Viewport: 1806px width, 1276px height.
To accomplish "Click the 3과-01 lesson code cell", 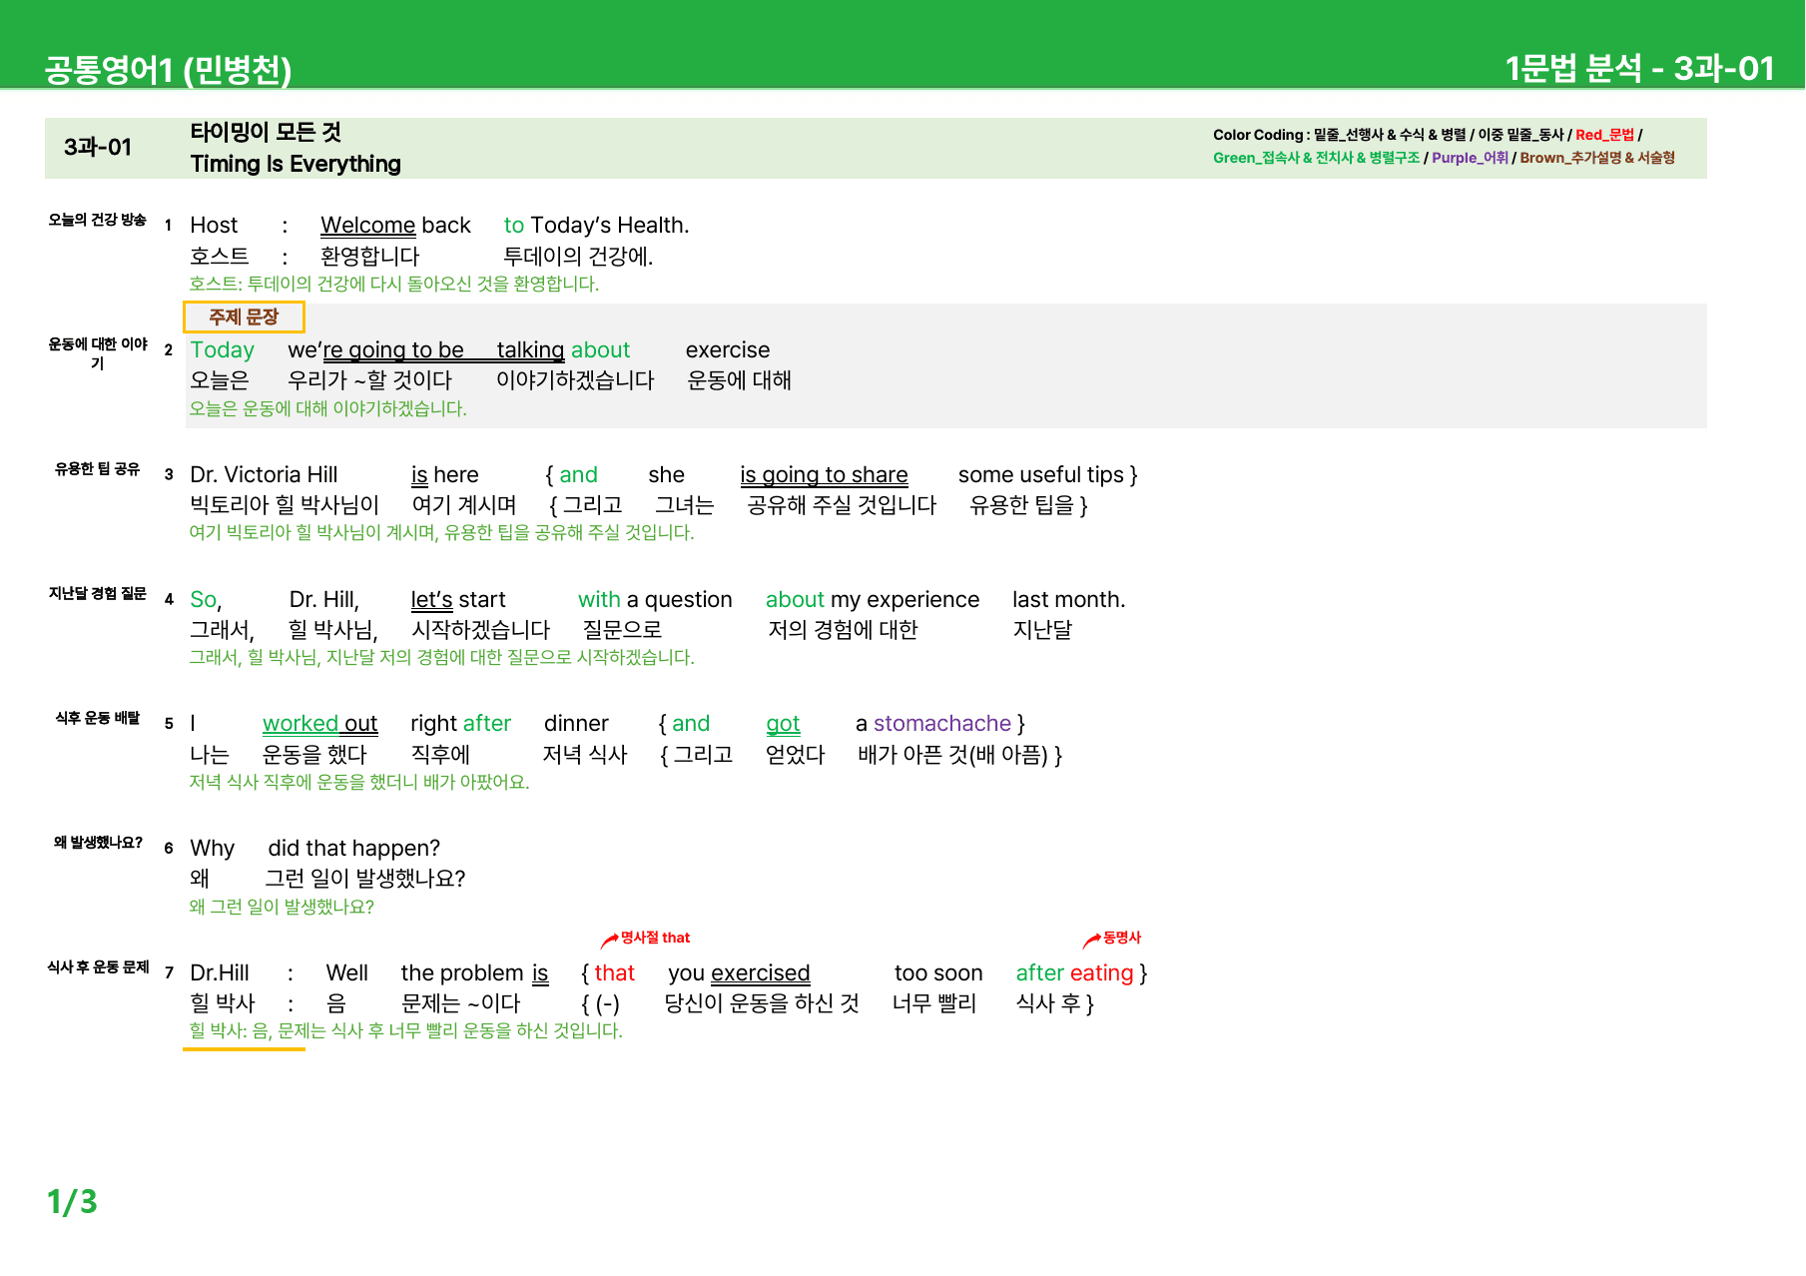I will [x=98, y=148].
